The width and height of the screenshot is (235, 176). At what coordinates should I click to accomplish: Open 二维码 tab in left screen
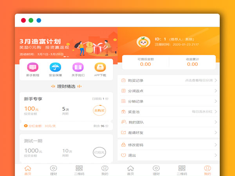click(79, 170)
